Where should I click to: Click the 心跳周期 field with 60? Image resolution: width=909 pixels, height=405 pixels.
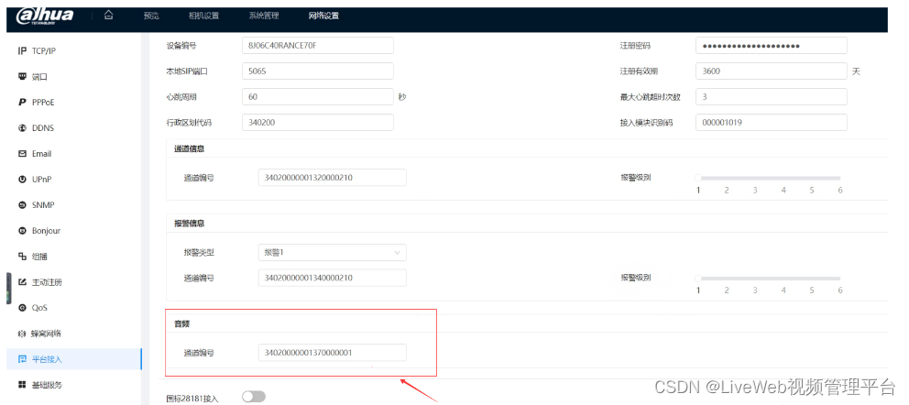click(x=318, y=97)
